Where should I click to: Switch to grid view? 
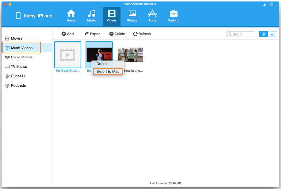(x=263, y=34)
